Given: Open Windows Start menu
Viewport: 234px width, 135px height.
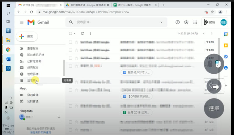Looking at the screenshot, I should point(8,6).
